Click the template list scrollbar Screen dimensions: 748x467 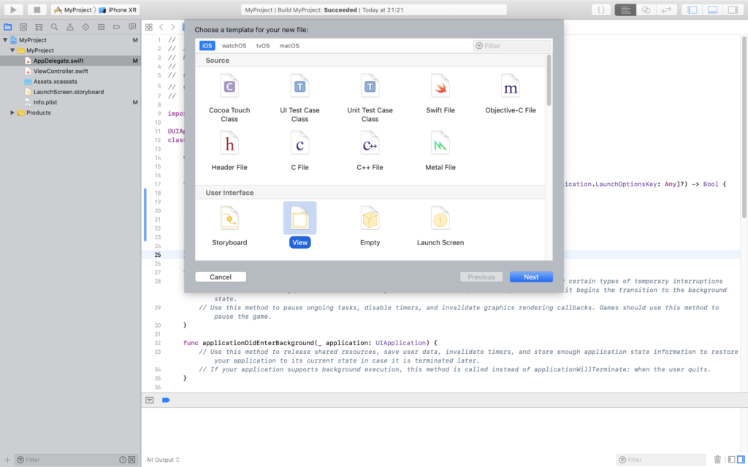(549, 80)
